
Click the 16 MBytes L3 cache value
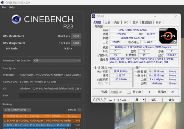point(157,83)
